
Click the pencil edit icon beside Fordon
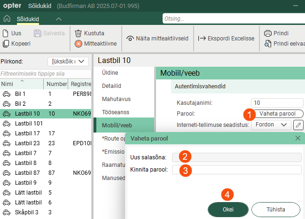[x=298, y=125]
